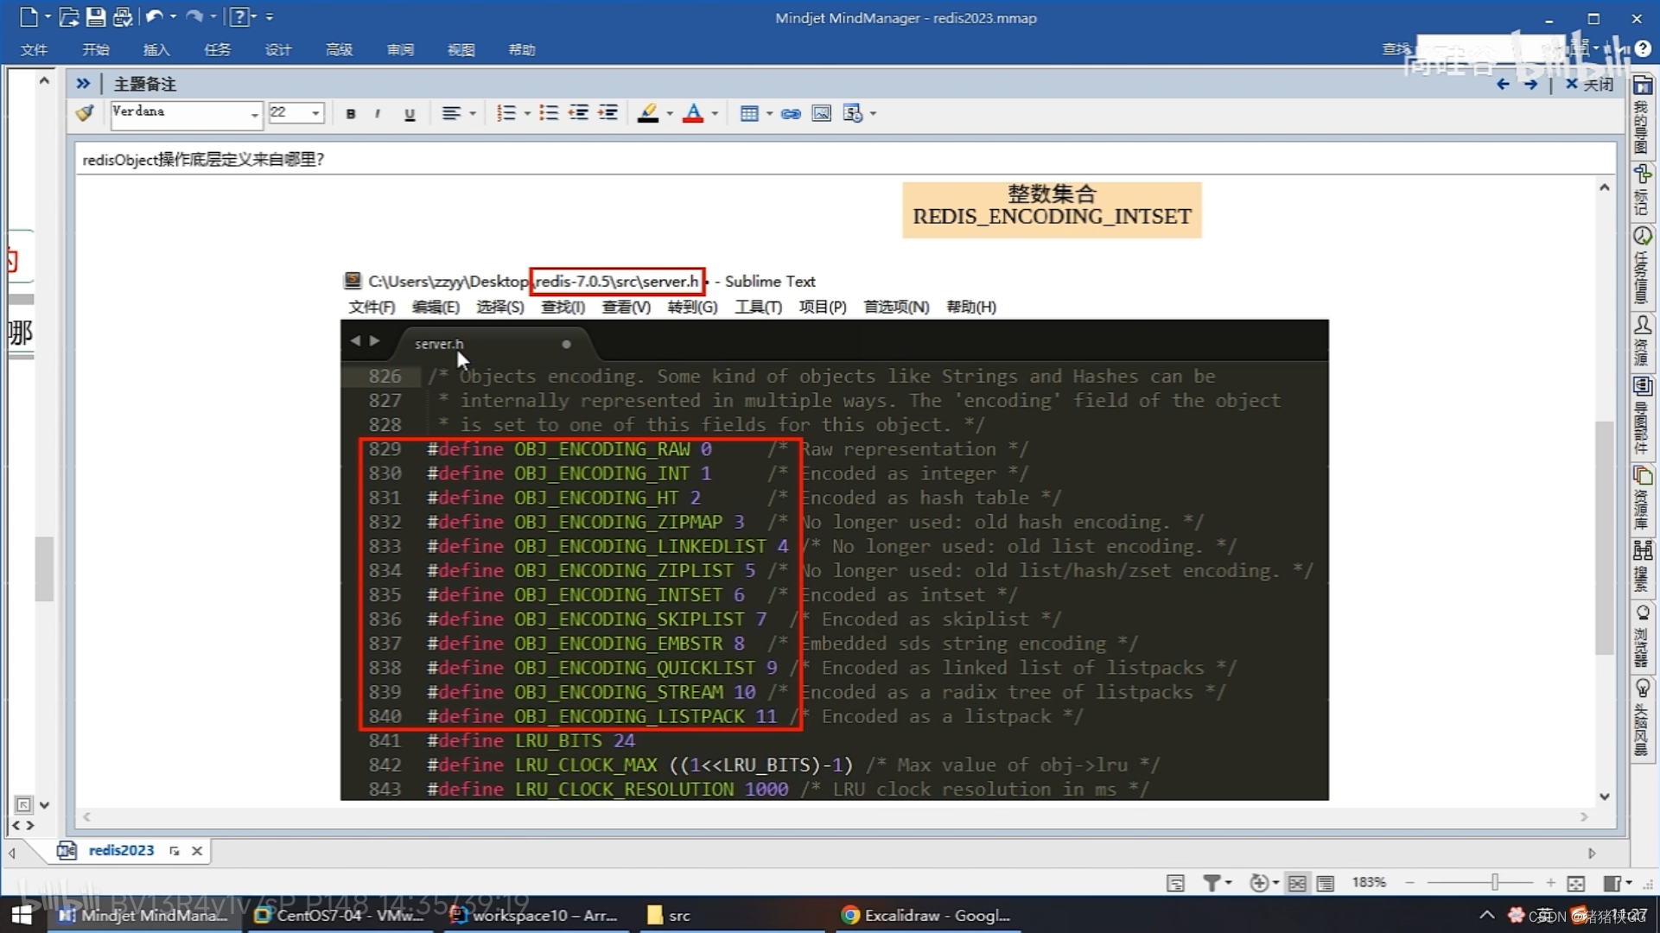Expand the font color dropdown arrow
The height and width of the screenshot is (933, 1660).
coord(715,113)
